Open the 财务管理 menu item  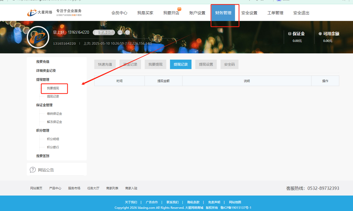223,13
